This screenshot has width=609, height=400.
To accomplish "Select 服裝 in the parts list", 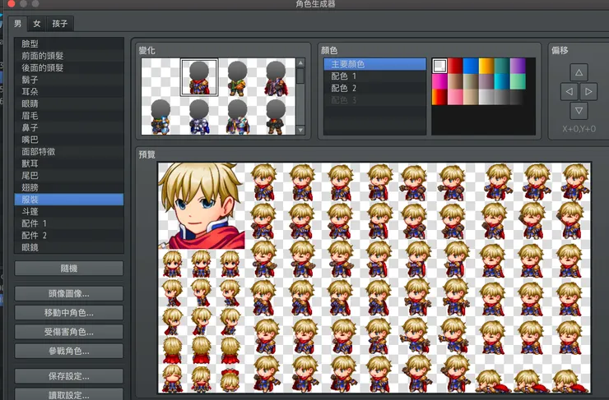I will 69,200.
